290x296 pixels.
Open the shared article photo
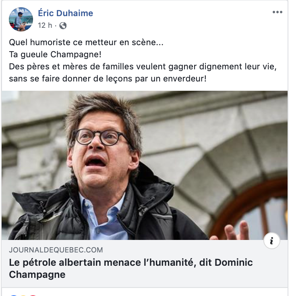tap(145, 165)
